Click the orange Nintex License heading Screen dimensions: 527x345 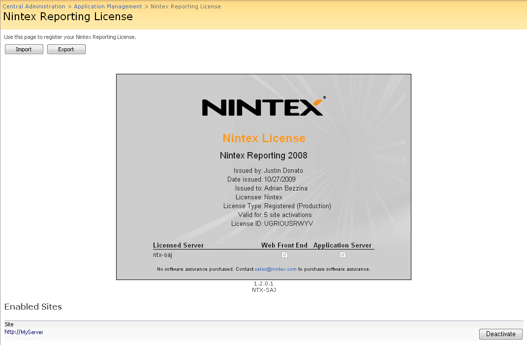pos(264,138)
